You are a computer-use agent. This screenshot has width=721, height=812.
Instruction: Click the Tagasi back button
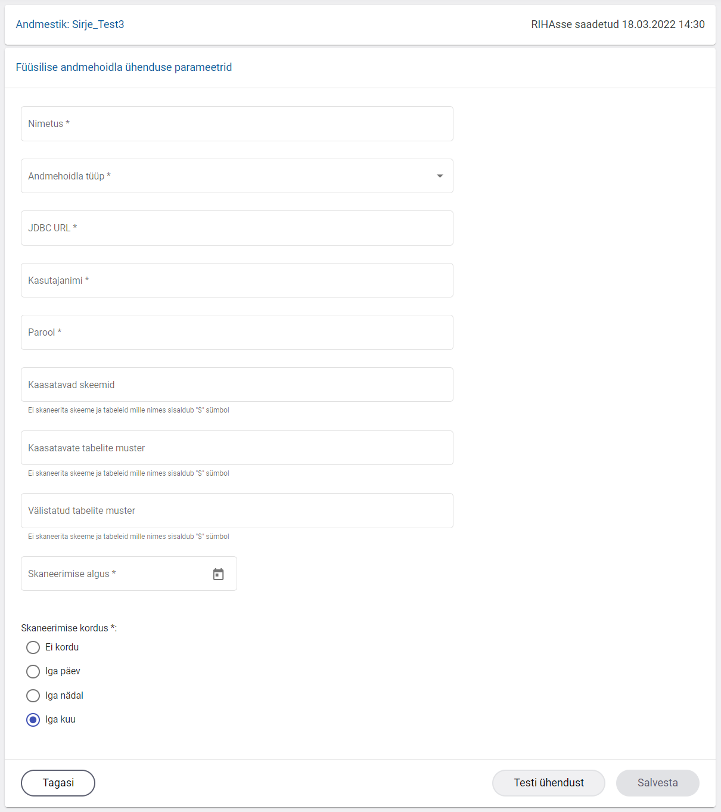coord(58,783)
